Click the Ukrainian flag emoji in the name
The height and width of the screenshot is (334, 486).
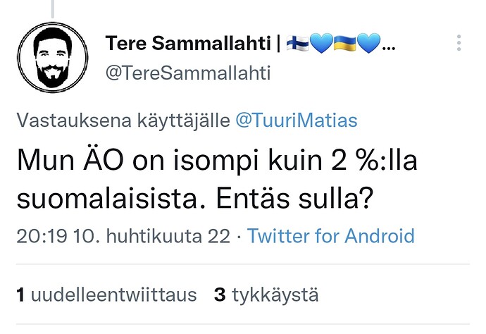click(x=344, y=43)
